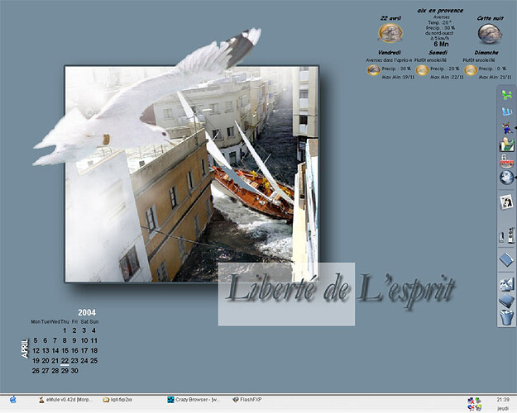The height and width of the screenshot is (413, 517).
Task: Click the penguin photo dock icon
Action: pos(506,202)
